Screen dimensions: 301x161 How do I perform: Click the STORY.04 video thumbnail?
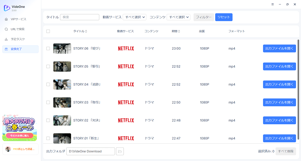tap(62, 84)
